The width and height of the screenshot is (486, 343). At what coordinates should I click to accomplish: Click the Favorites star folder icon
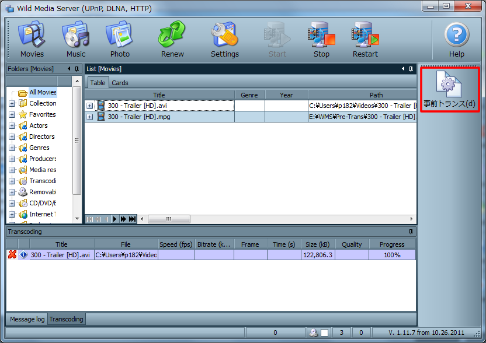pos(23,114)
